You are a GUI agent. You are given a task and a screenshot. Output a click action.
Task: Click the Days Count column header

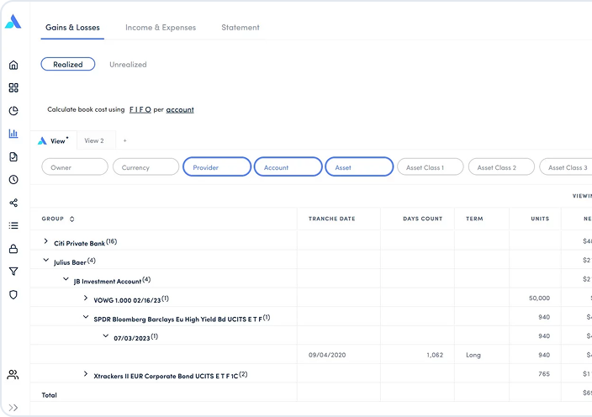422,219
